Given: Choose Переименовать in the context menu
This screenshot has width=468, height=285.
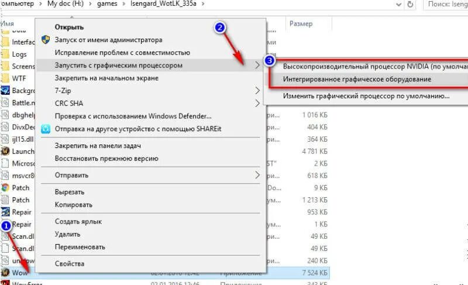Looking at the screenshot, I should tap(80, 247).
